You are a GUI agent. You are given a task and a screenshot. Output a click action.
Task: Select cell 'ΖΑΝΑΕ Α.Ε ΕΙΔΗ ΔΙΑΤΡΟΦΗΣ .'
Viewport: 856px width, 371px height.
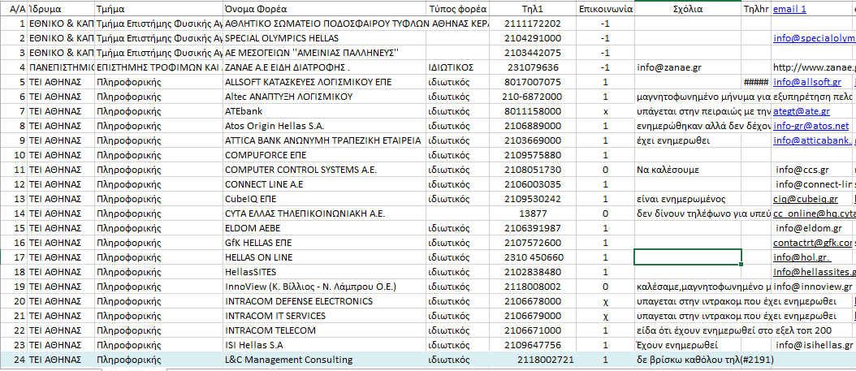tap(325, 67)
